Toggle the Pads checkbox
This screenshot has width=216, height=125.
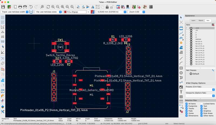point(187,111)
